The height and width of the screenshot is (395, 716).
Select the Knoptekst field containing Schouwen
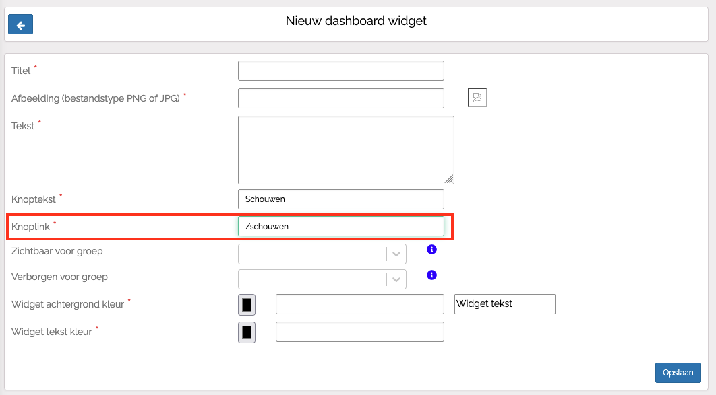[340, 199]
